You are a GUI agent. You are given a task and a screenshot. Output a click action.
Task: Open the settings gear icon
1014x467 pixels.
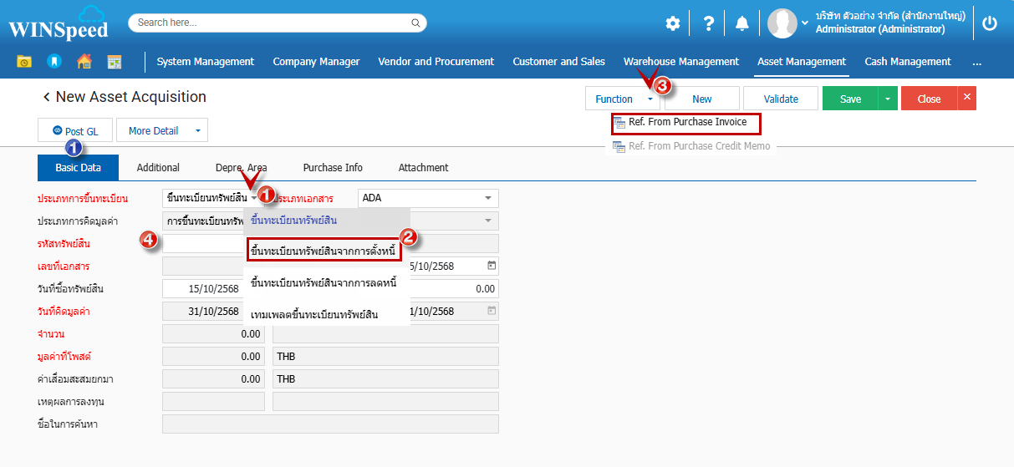pos(672,23)
